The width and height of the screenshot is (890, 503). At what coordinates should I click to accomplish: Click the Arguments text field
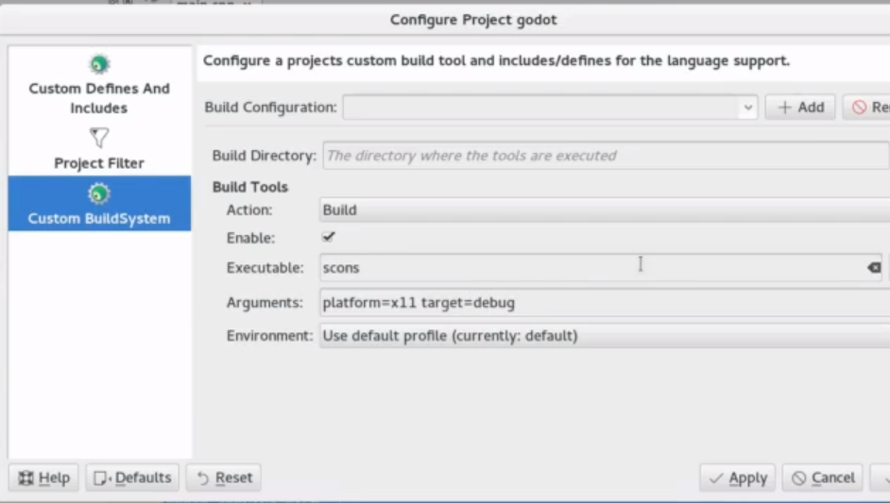click(x=605, y=303)
